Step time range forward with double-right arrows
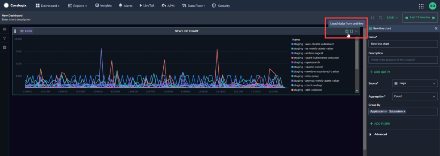The height and width of the screenshot is (156, 440). coord(434,17)
